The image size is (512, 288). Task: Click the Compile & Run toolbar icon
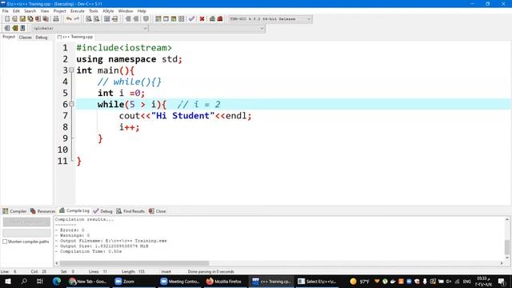(174, 19)
